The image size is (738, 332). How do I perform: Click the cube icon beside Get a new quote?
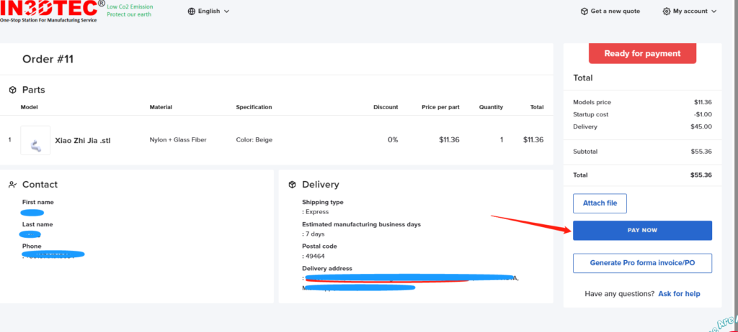coord(584,11)
